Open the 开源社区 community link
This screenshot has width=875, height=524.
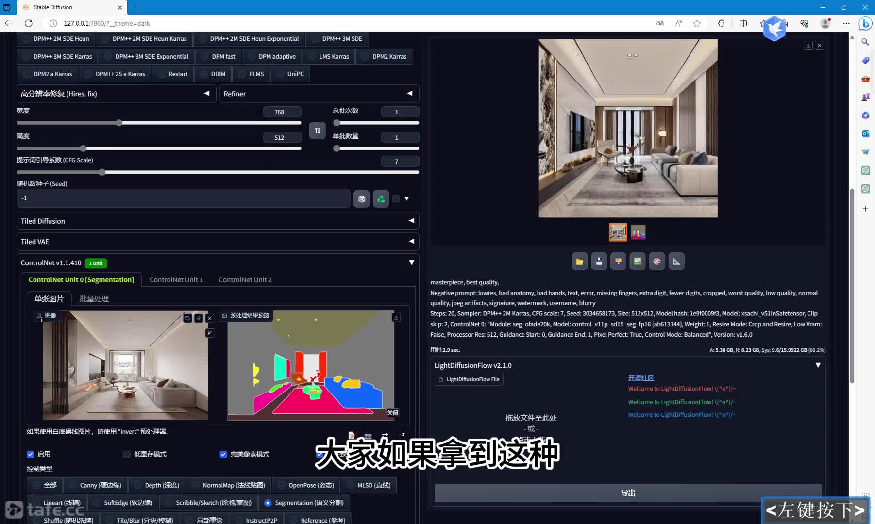(x=641, y=378)
